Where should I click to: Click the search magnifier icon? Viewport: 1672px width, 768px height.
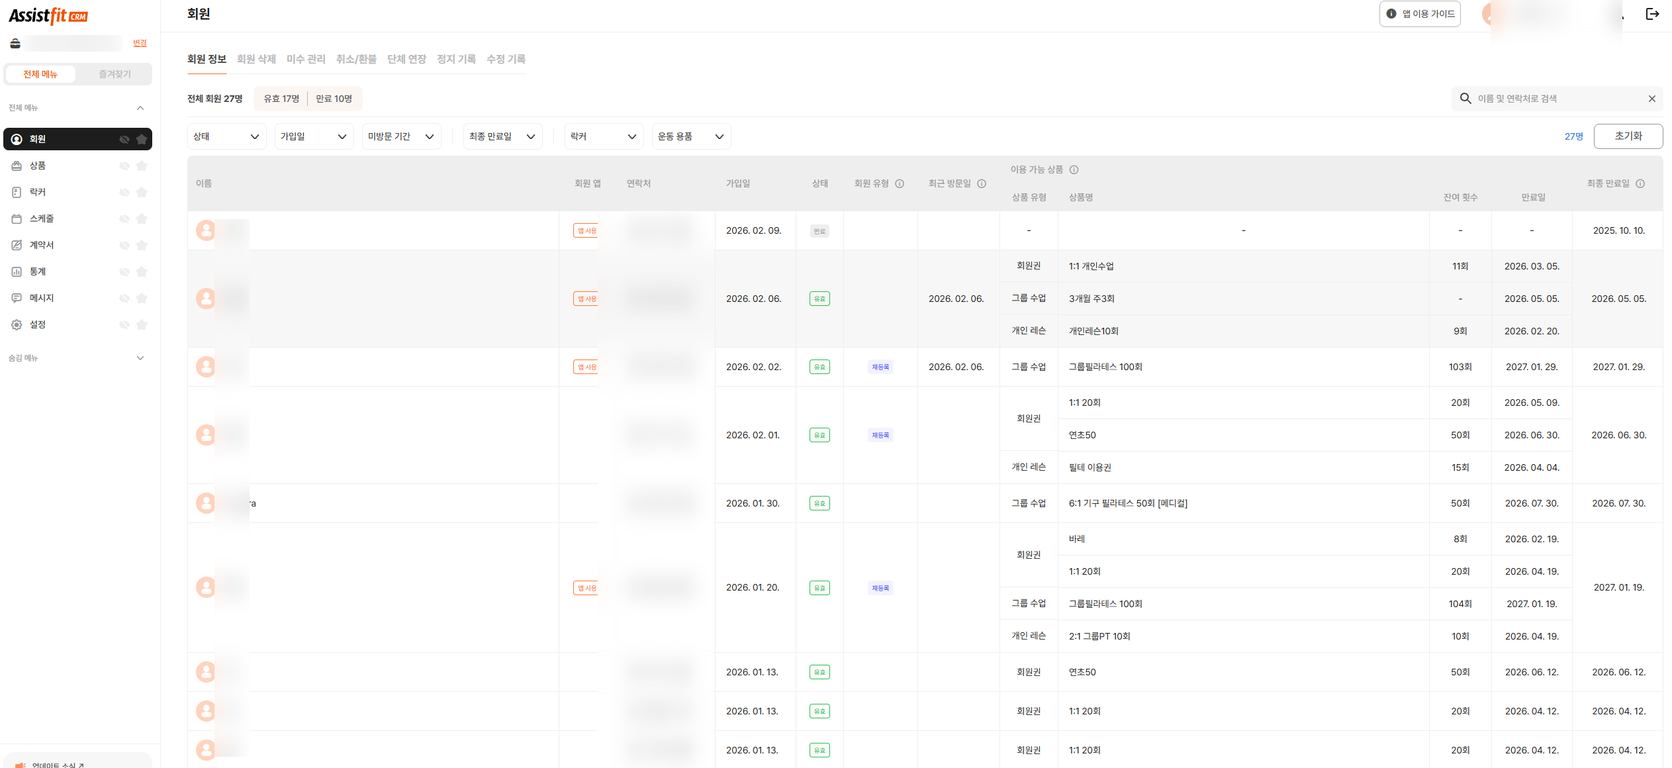click(1465, 98)
